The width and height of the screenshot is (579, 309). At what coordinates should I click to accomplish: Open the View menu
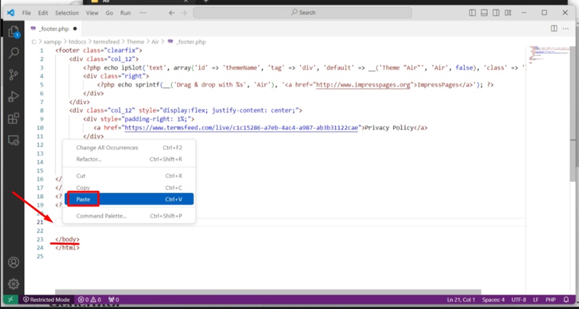click(x=92, y=13)
